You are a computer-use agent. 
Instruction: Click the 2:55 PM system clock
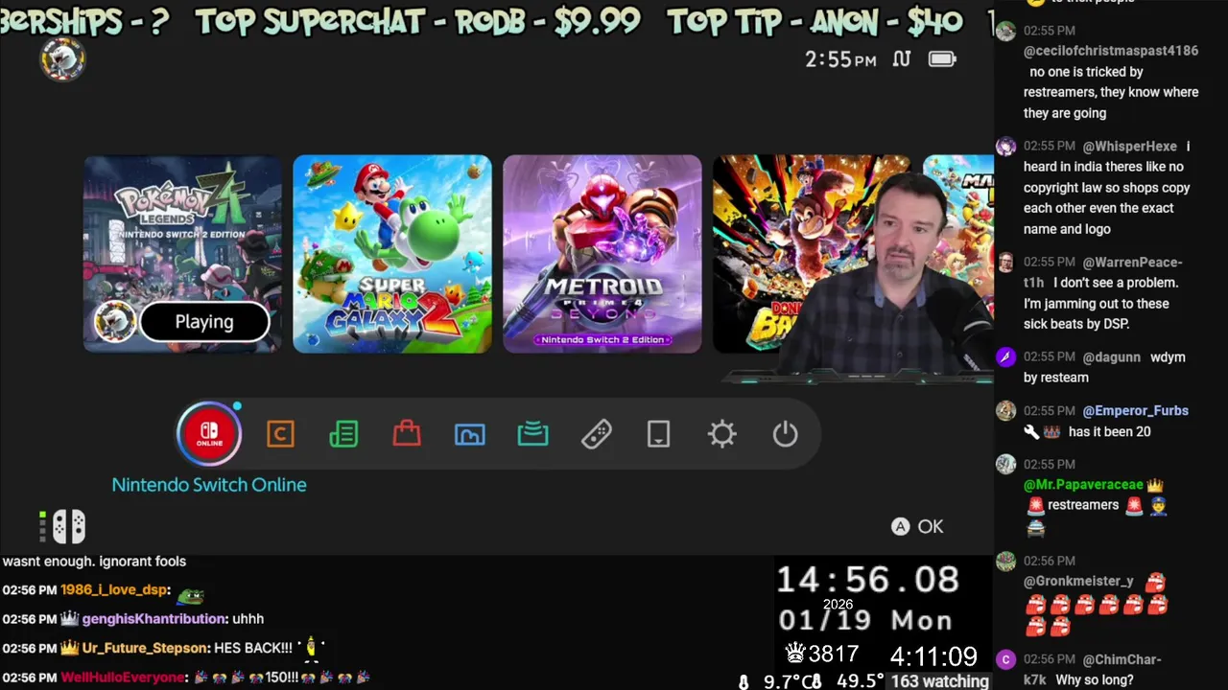click(x=840, y=59)
